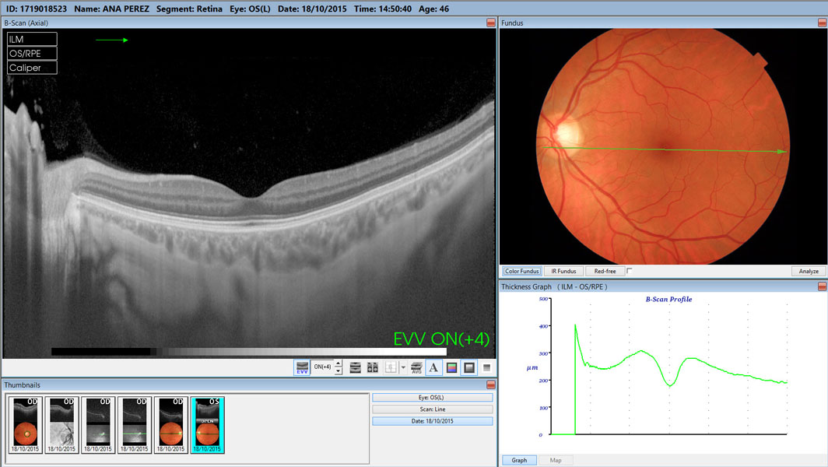Decrease the EVV ON(+4) value with down arrow
The height and width of the screenshot is (467, 828).
338,371
